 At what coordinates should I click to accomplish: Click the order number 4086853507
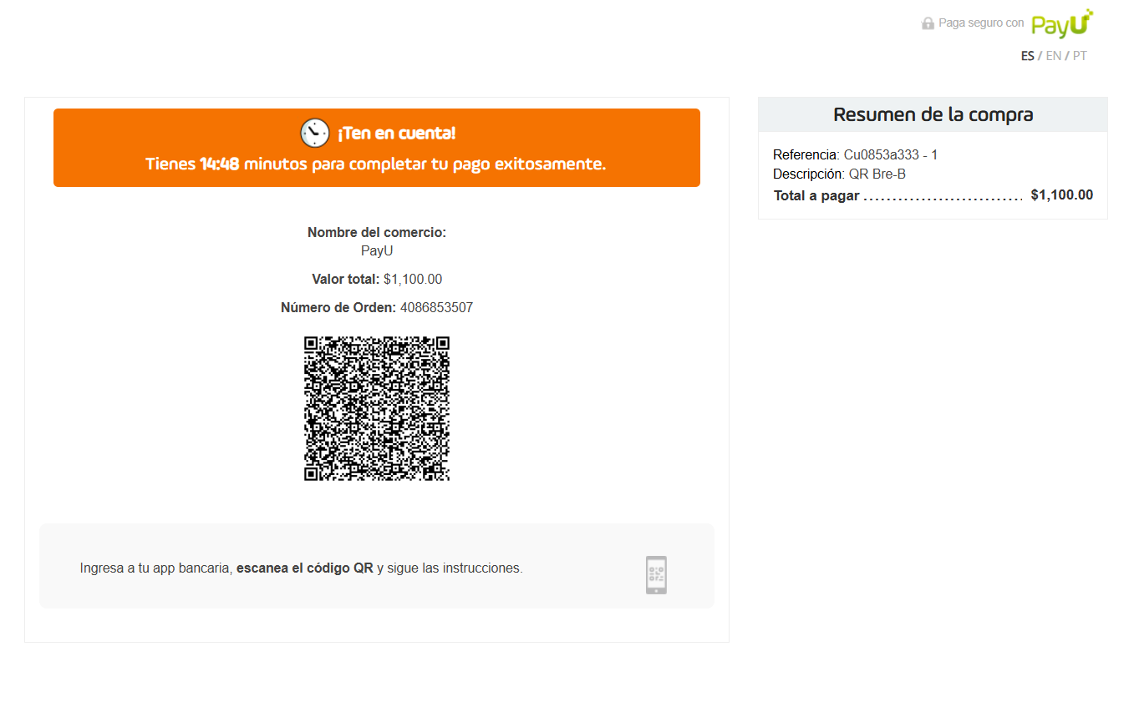pos(436,308)
